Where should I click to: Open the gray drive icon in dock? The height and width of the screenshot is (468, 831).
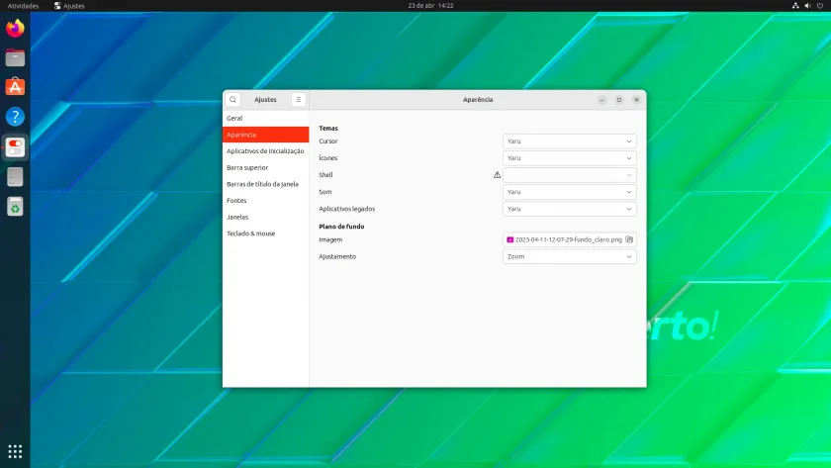(x=15, y=177)
